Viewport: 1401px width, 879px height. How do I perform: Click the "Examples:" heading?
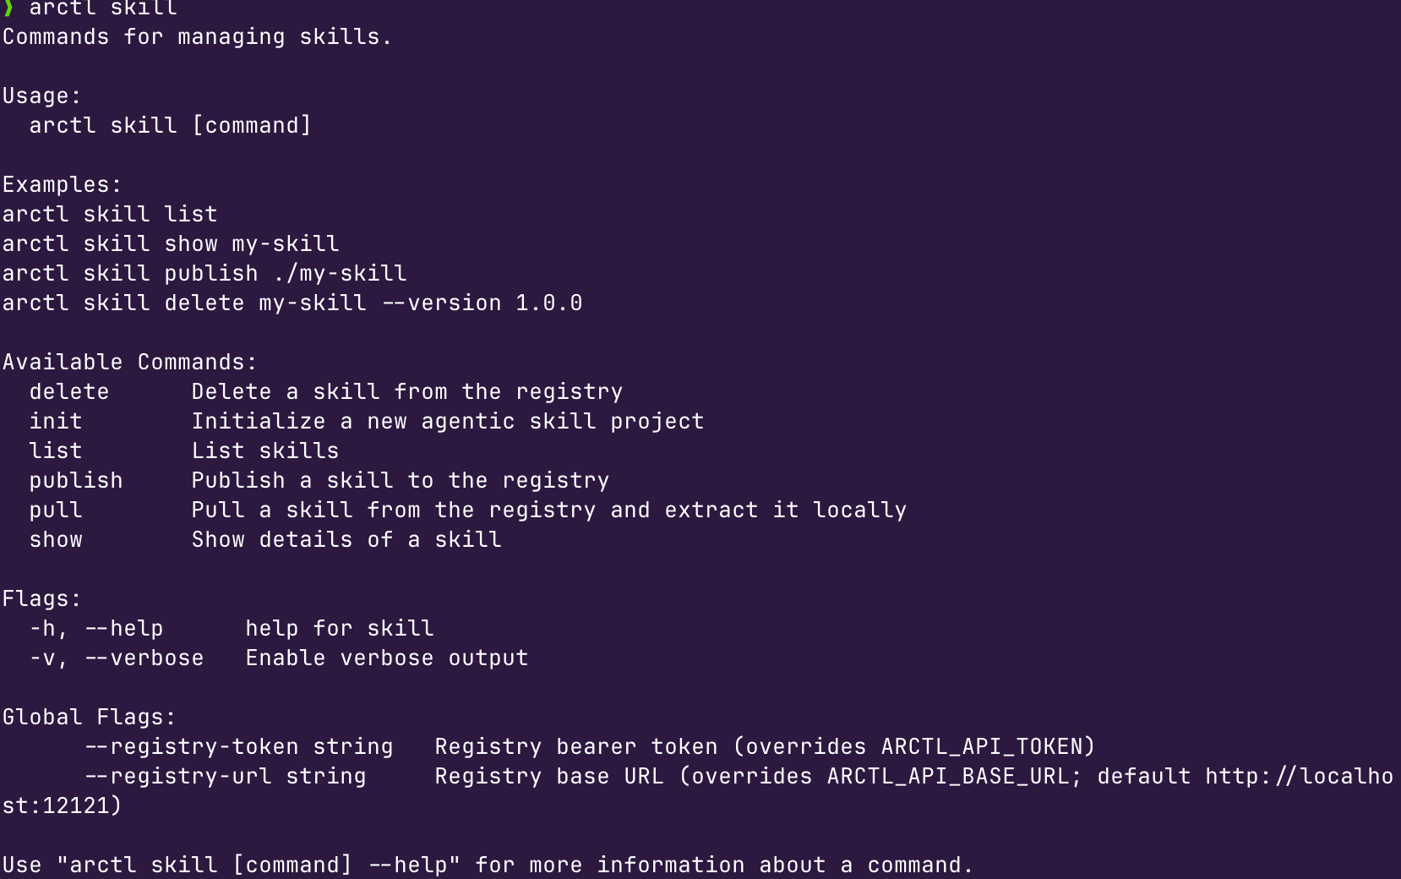tap(63, 185)
